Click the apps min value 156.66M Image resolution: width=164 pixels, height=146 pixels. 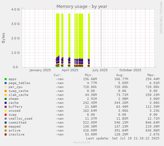(x=90, y=79)
